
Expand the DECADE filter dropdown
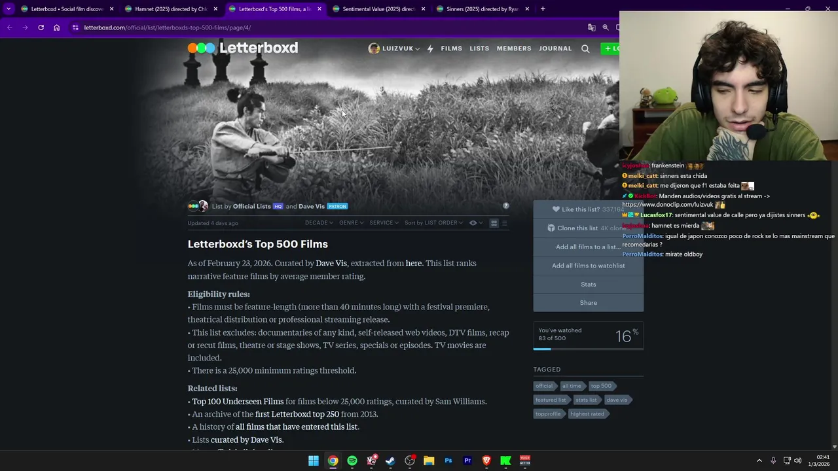point(319,223)
